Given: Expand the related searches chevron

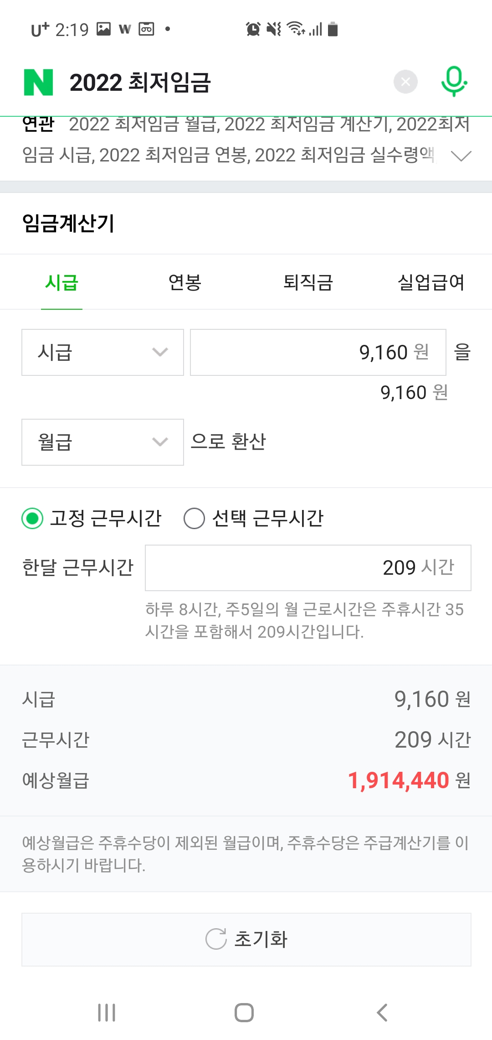Looking at the screenshot, I should pyautogui.click(x=461, y=156).
